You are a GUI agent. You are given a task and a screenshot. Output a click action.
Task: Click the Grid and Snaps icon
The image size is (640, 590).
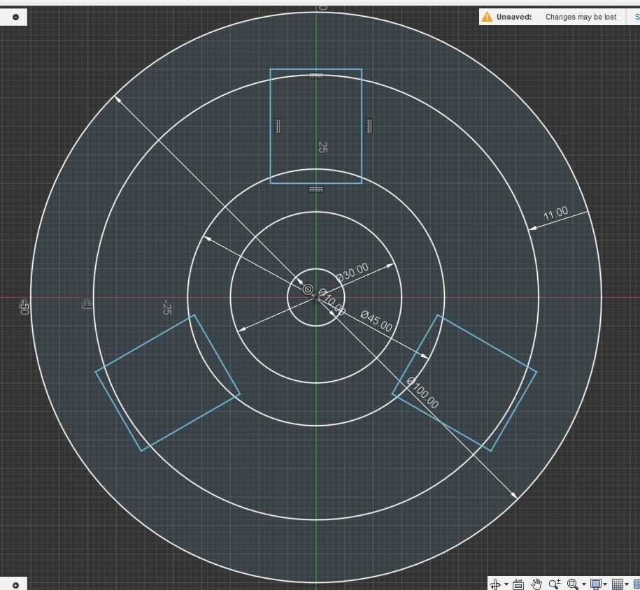coord(618,584)
